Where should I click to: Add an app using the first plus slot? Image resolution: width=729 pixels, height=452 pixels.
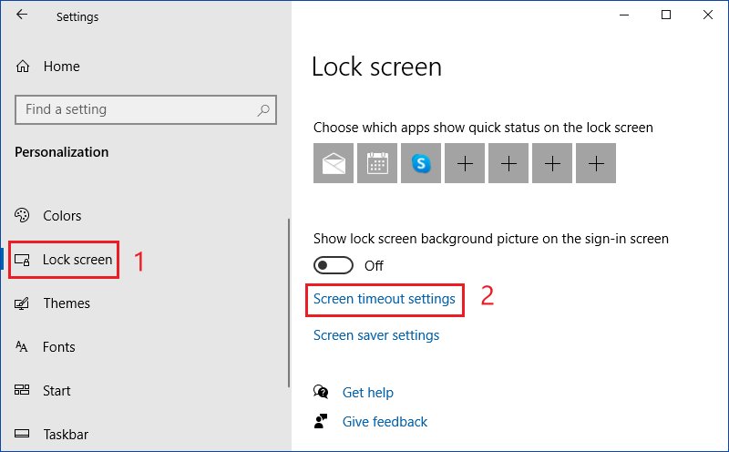point(465,164)
